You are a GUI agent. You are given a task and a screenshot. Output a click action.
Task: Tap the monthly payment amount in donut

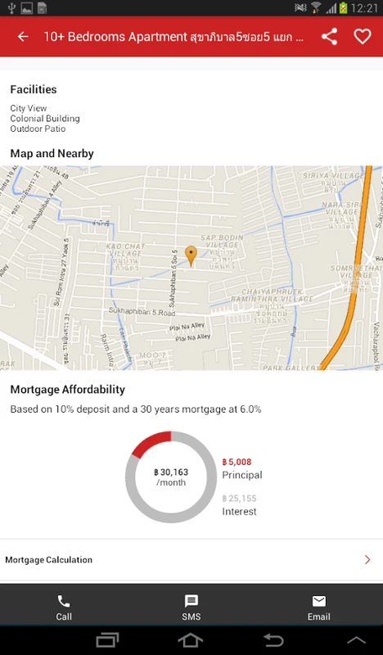tap(171, 472)
